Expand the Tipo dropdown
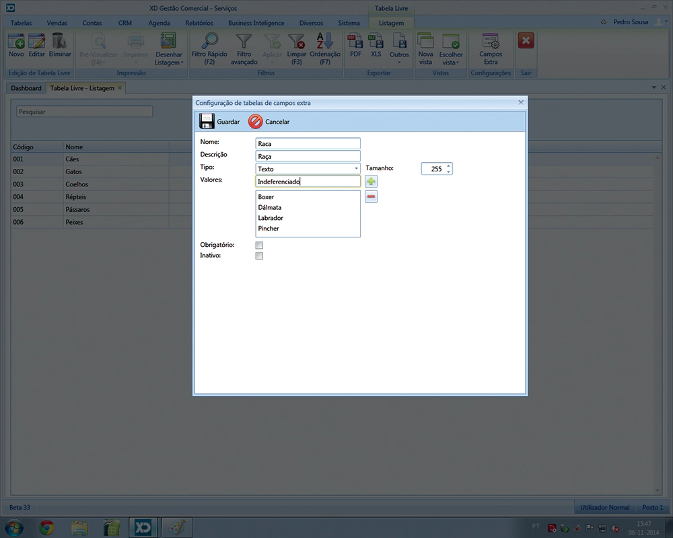673x538 pixels. click(x=356, y=169)
